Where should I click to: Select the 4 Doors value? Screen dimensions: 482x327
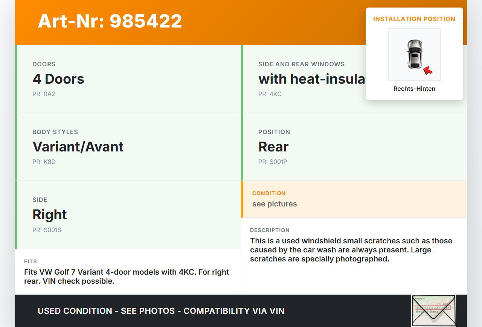point(58,79)
